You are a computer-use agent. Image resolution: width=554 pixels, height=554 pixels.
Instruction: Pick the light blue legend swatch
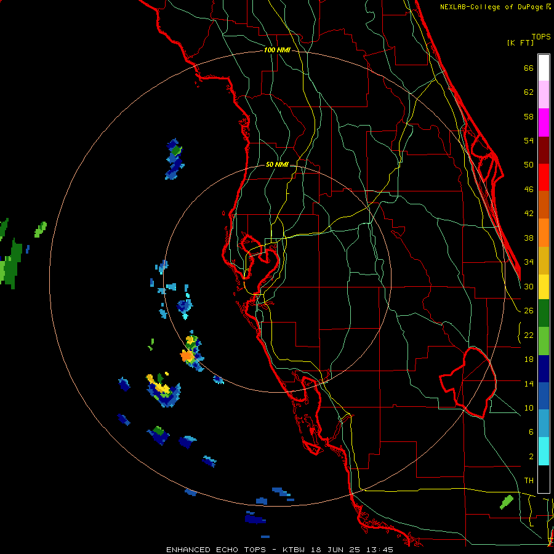(544, 424)
